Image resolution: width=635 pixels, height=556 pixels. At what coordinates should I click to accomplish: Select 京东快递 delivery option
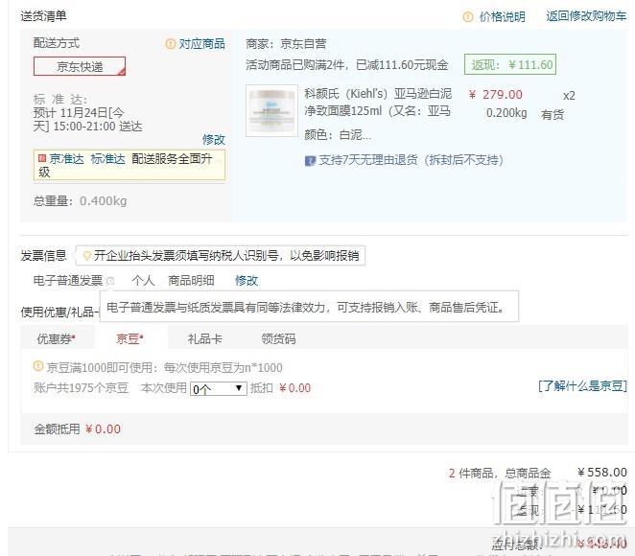(x=80, y=66)
